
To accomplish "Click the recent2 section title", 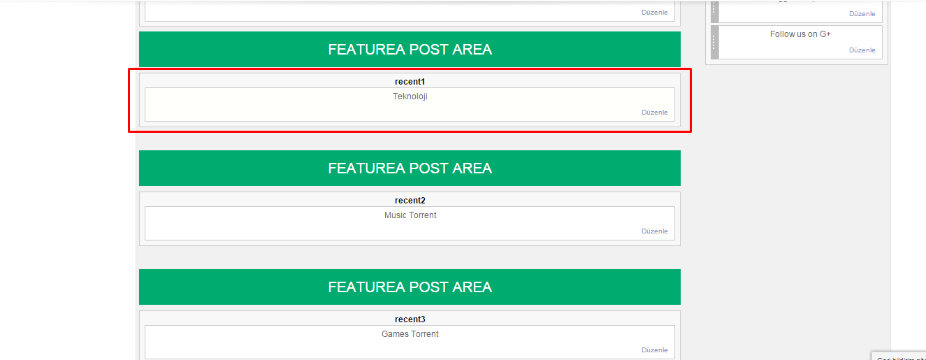I will (410, 201).
